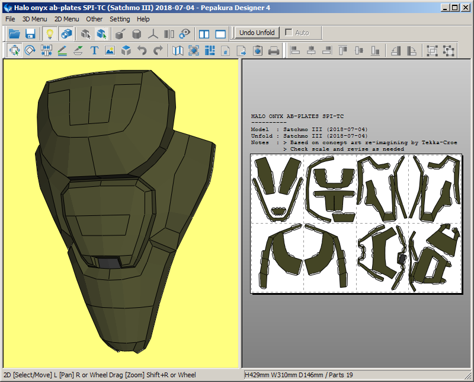Click the Open file folder icon
Viewport: 474px width, 382px height.
[14, 34]
